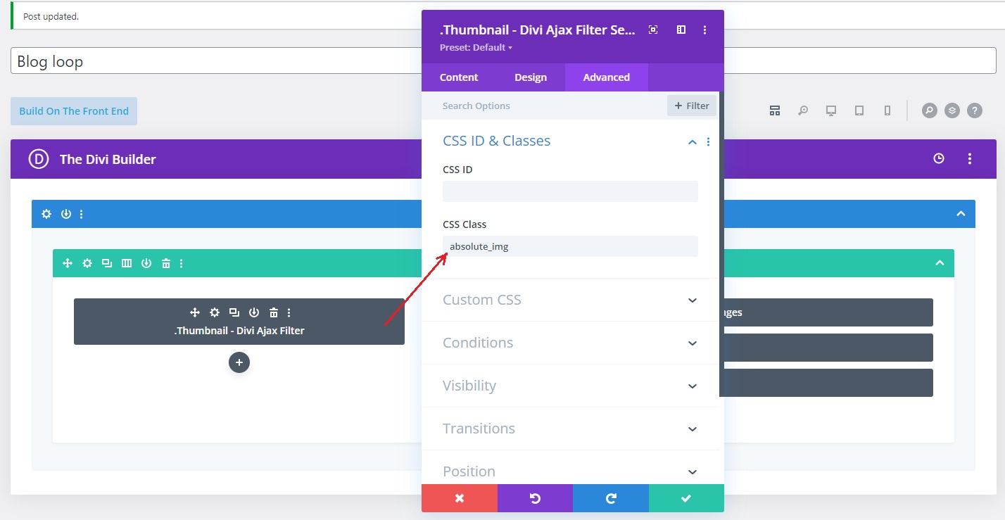Toggle the power icon on the green row bar

(146, 263)
